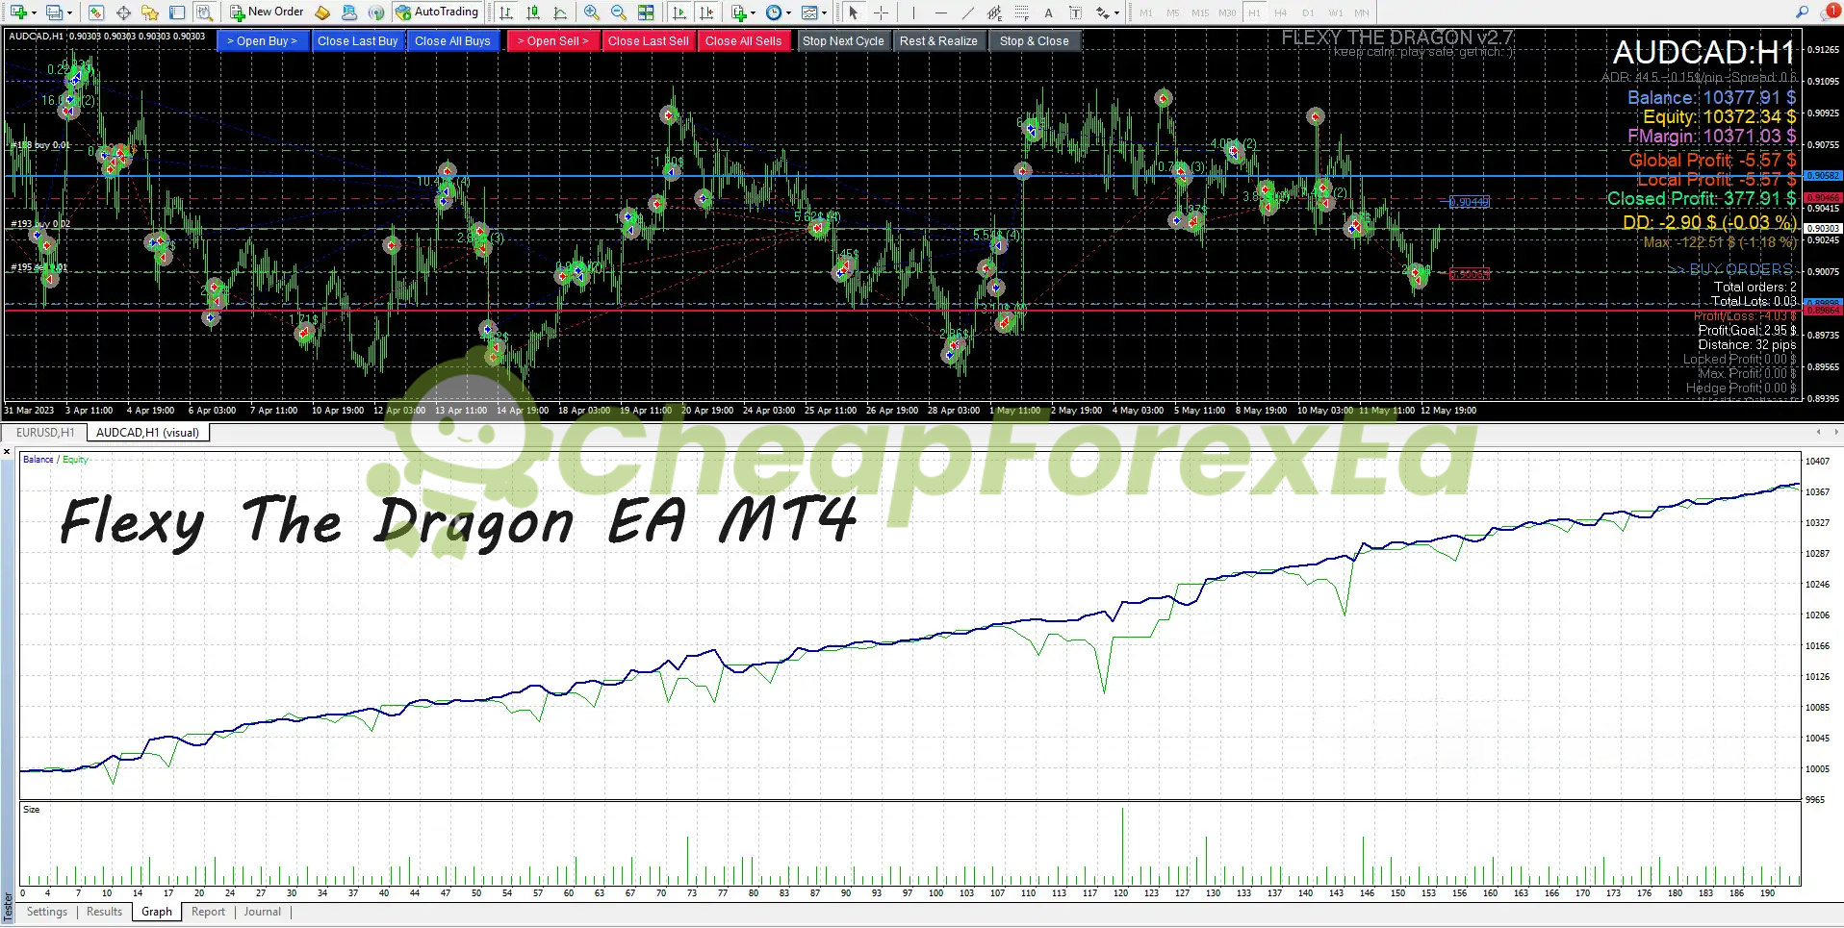
Task: Toggle chart Auto Scroll
Action: [x=679, y=13]
